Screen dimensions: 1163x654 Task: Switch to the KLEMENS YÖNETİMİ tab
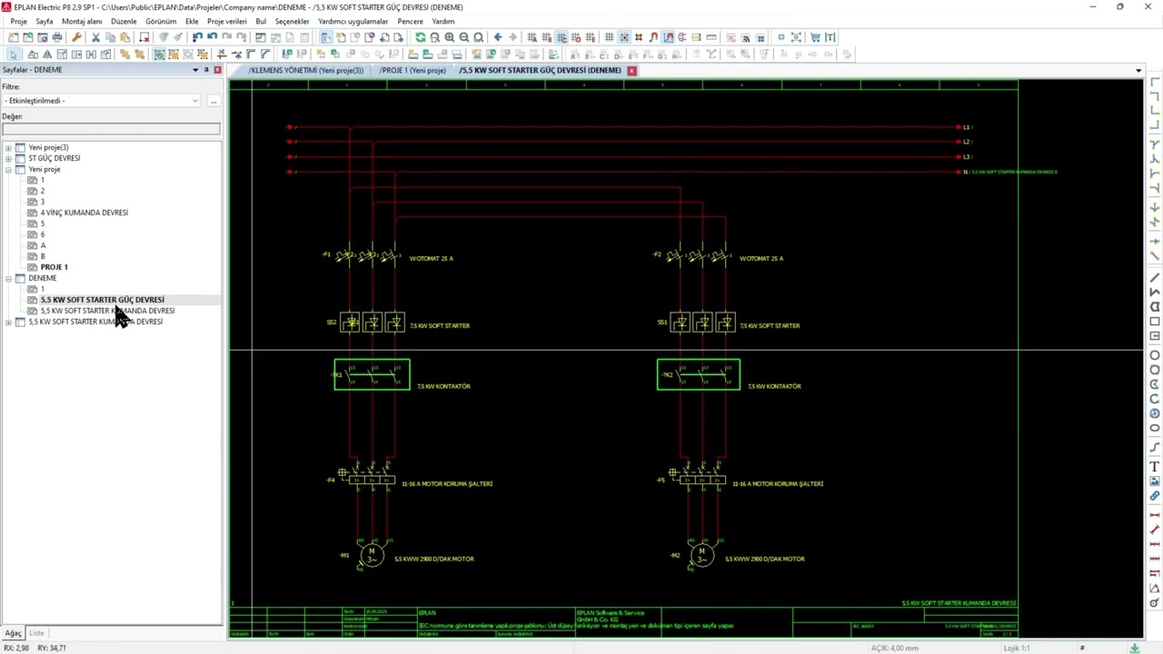(305, 71)
